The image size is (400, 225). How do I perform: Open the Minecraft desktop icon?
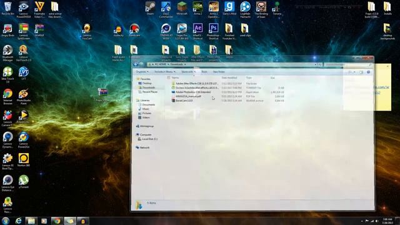tap(182, 8)
